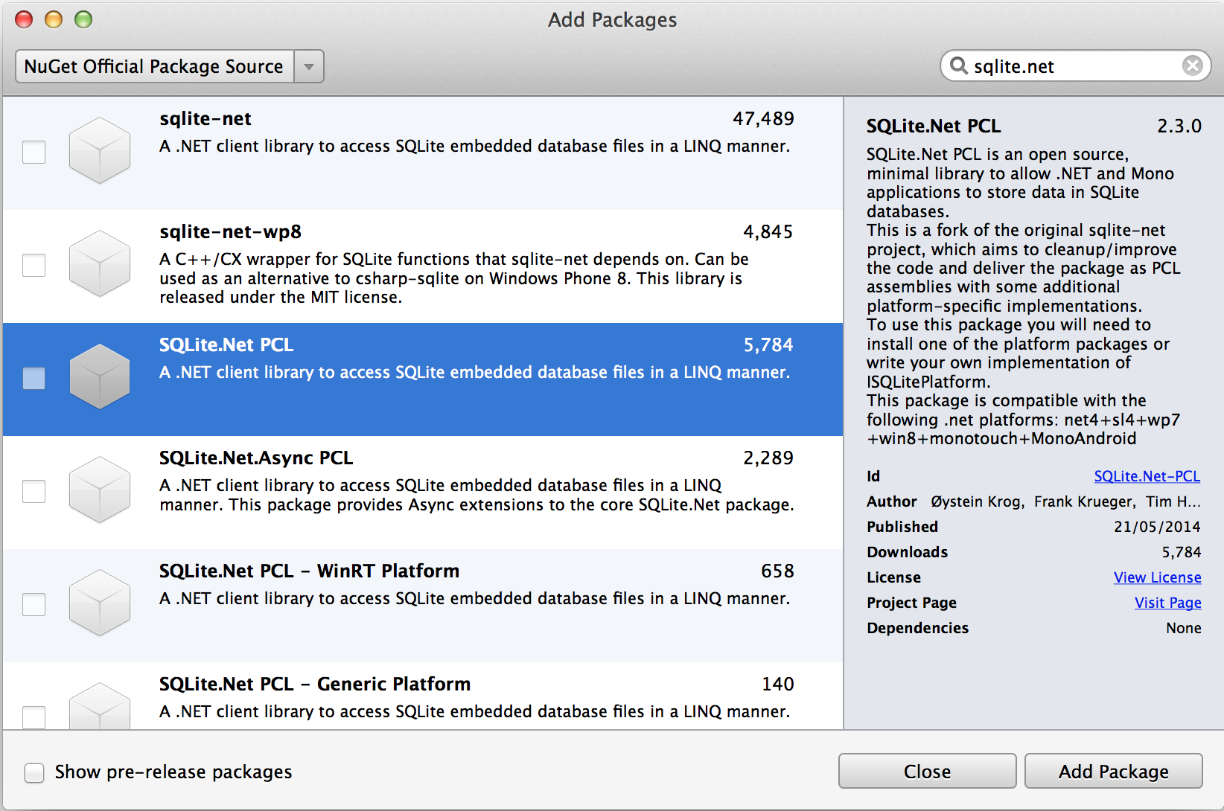Viewport: 1224px width, 811px height.
Task: Click the magnifying glass search icon
Action: pos(959,66)
